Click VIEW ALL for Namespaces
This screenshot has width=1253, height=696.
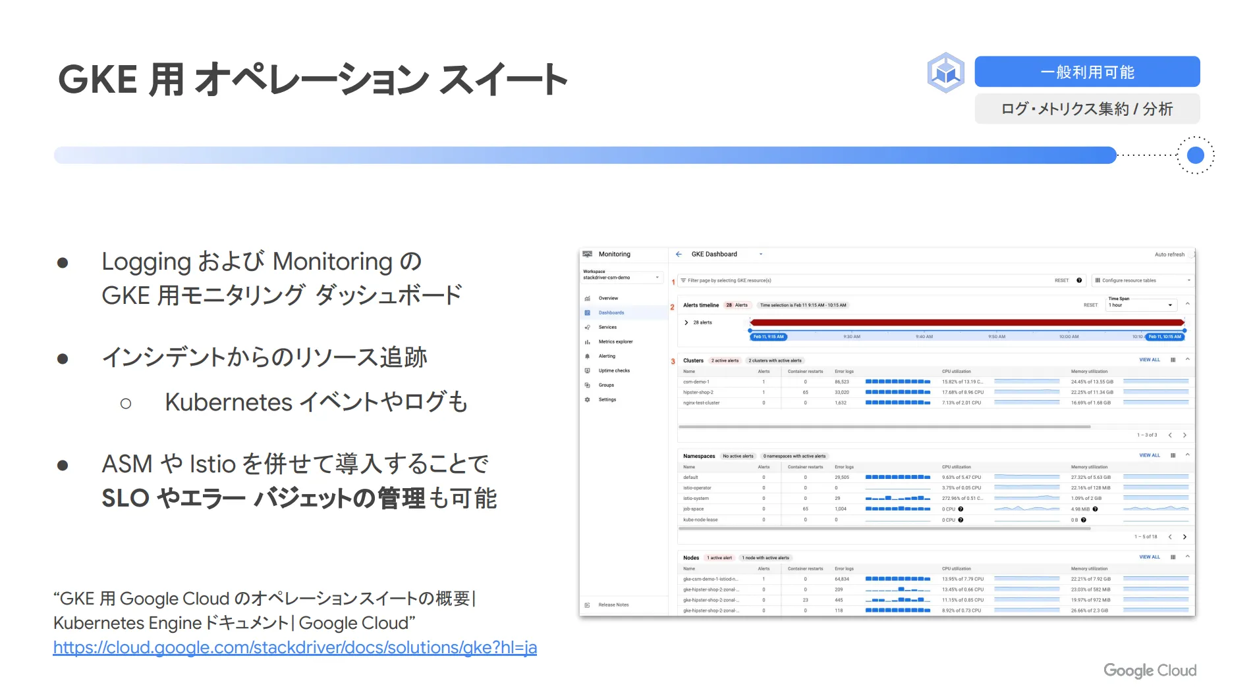(1150, 455)
